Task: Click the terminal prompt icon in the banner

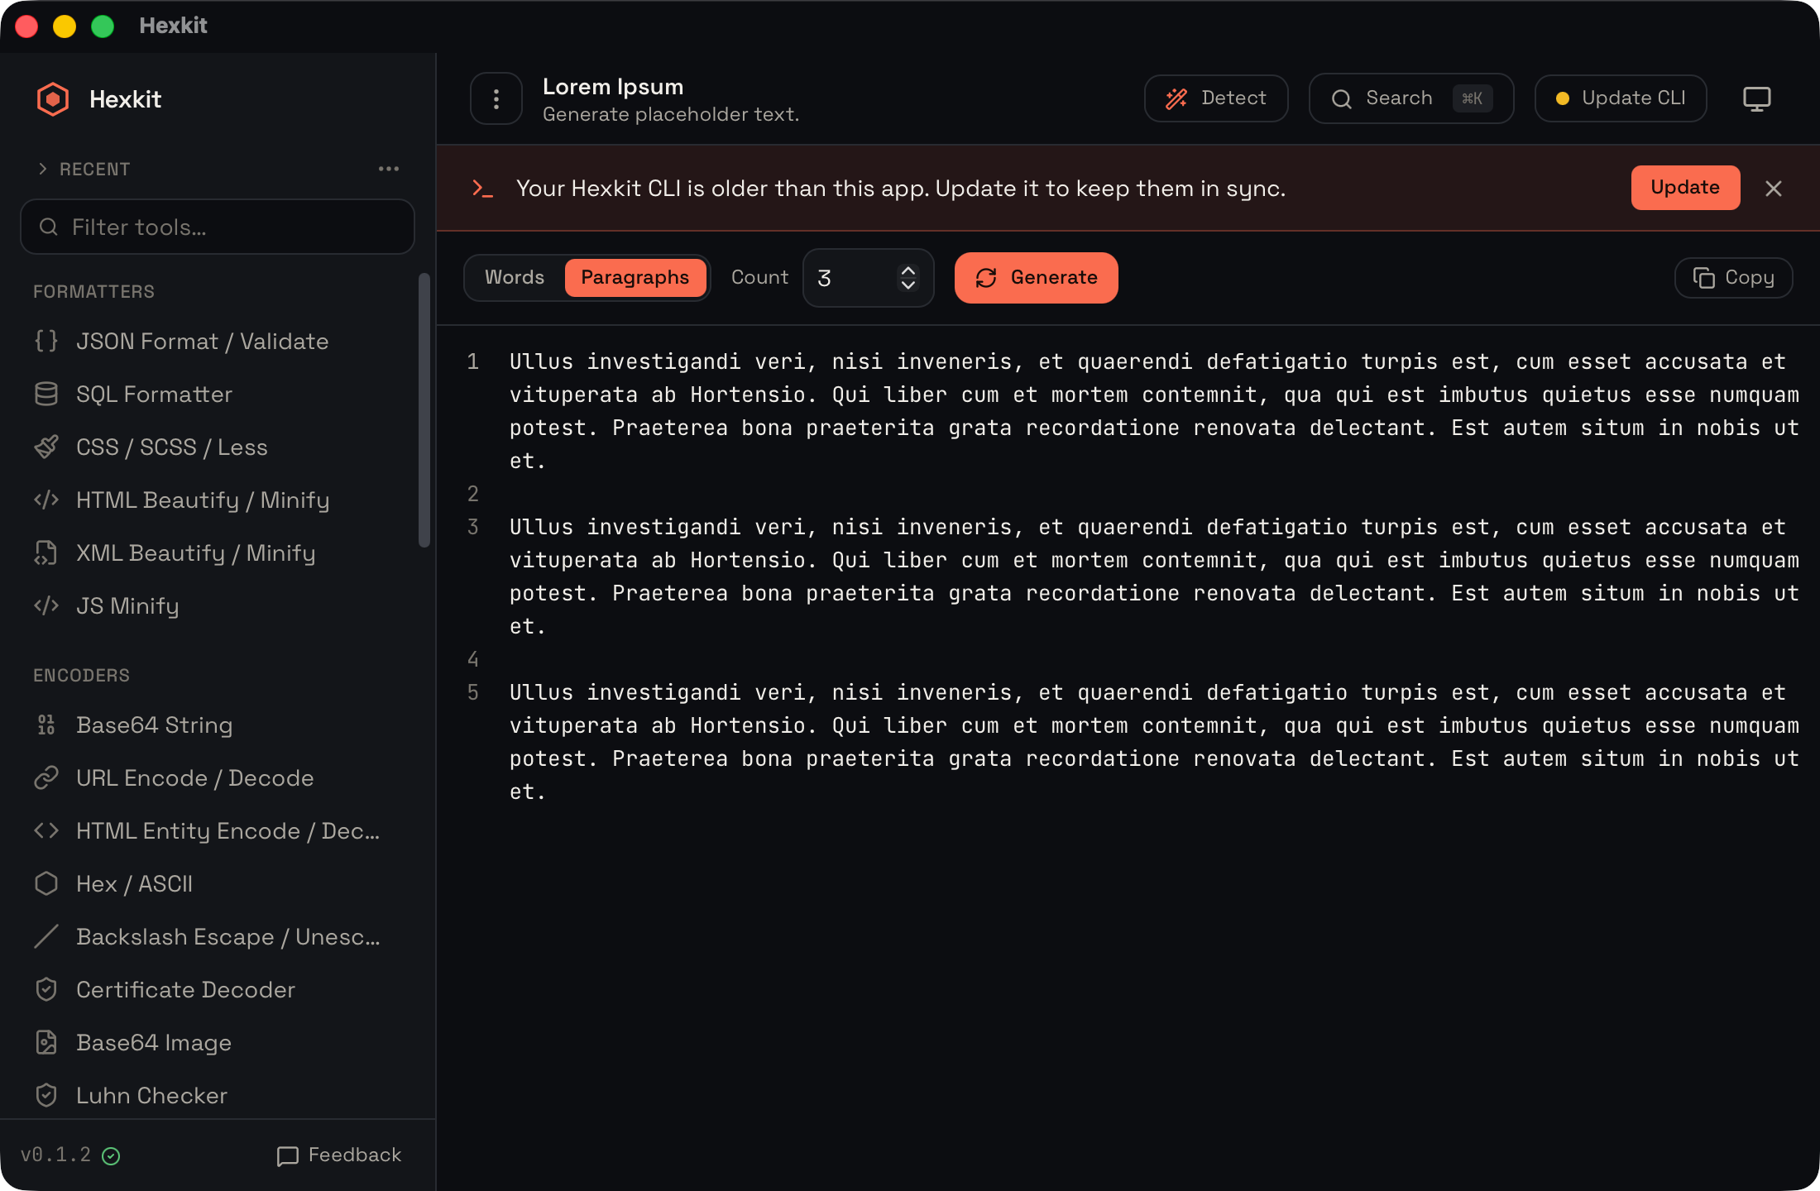Action: click(x=482, y=189)
